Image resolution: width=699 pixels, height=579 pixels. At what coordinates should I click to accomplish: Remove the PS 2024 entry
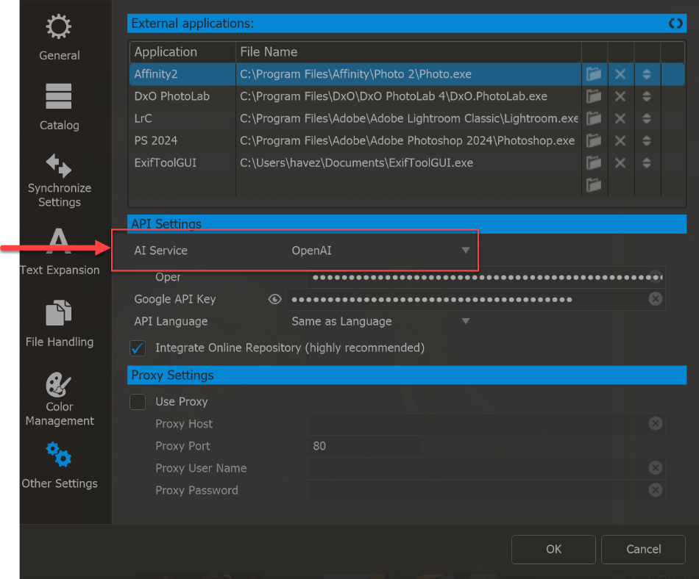click(x=620, y=140)
